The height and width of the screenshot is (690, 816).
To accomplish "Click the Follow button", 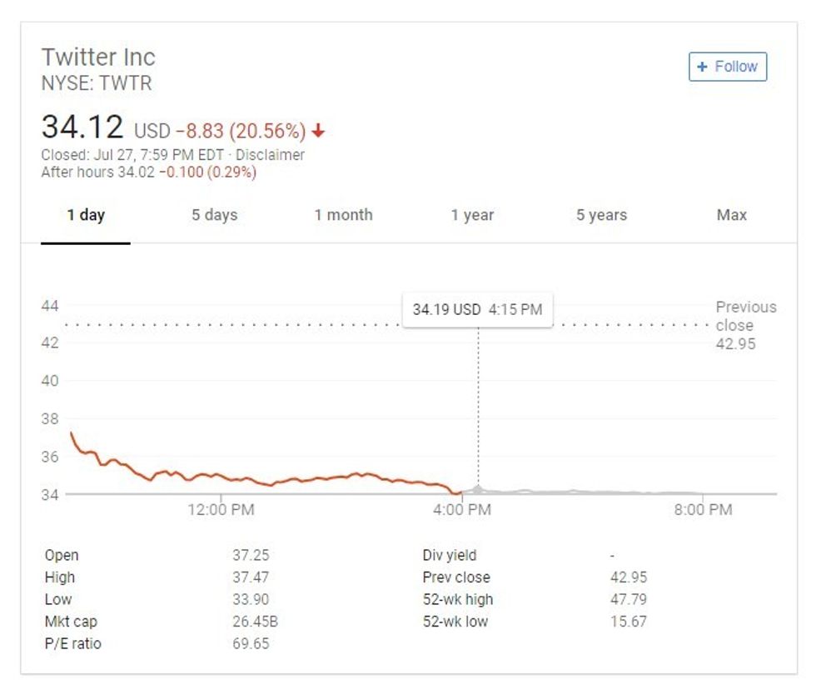I will point(729,67).
